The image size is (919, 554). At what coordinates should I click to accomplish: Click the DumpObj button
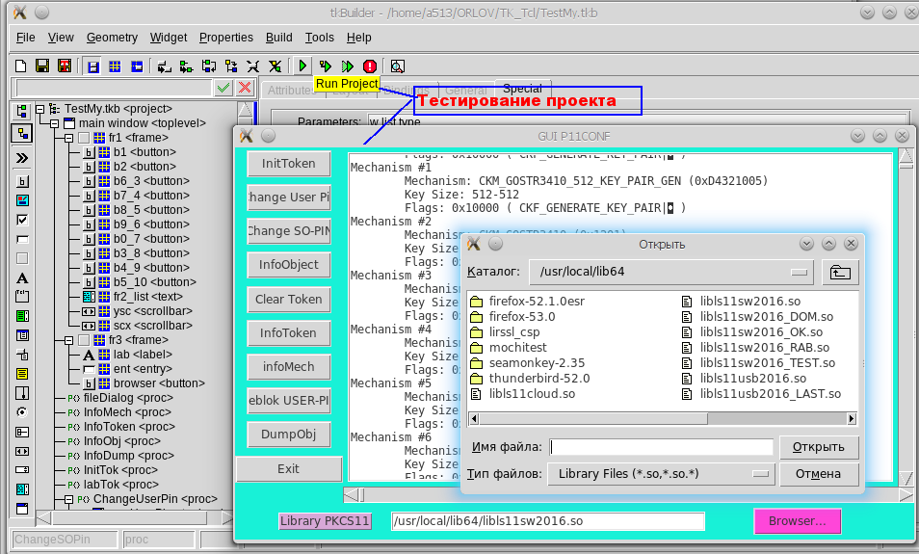pyautogui.click(x=288, y=435)
